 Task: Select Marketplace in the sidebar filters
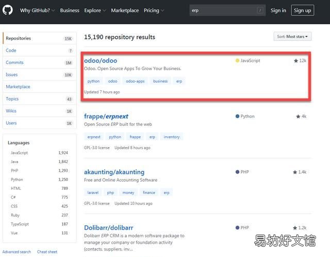tap(40, 87)
